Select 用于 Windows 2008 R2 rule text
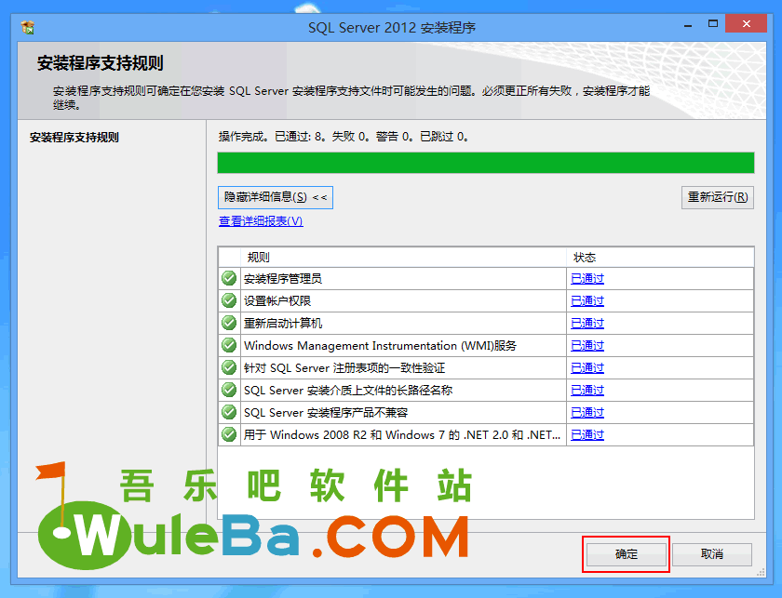This screenshot has width=782, height=598. coord(402,435)
